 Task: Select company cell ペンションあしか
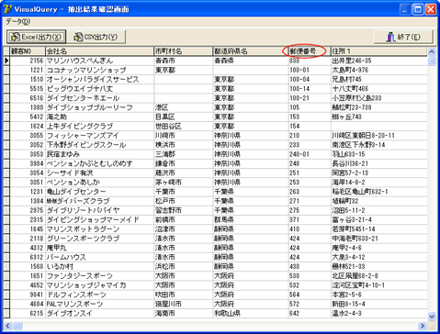(99, 183)
